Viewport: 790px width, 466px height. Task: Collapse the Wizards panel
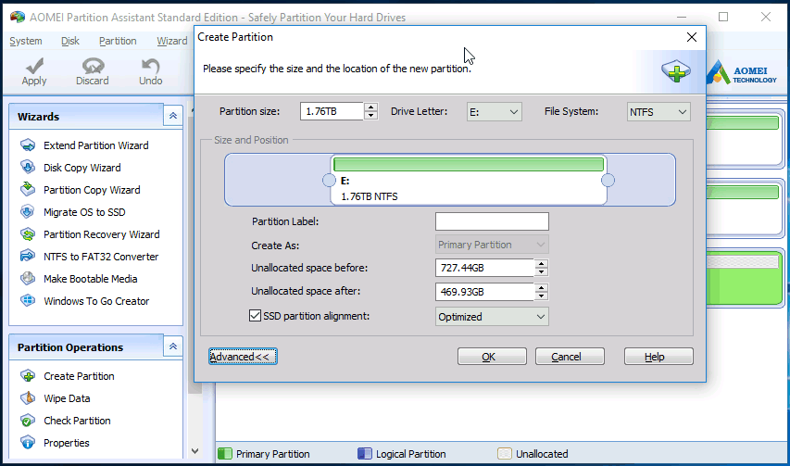point(173,117)
